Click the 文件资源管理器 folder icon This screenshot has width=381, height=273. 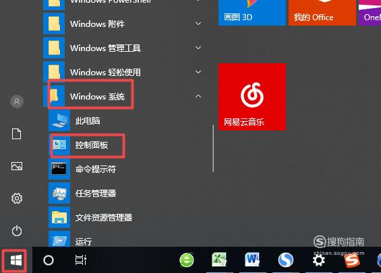(x=59, y=217)
